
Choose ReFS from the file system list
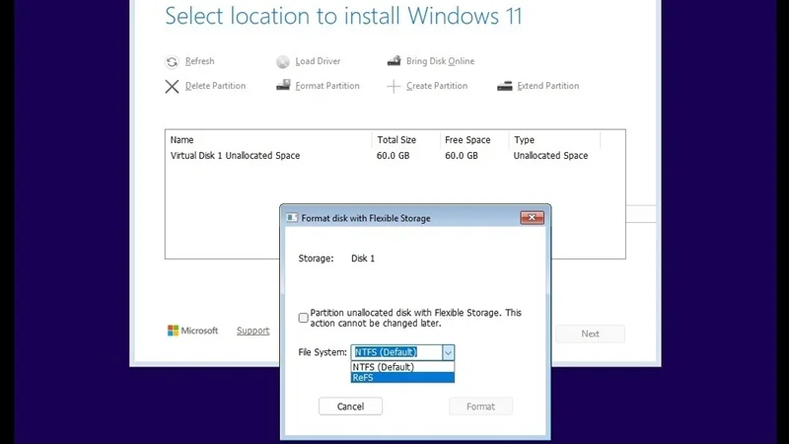point(402,378)
